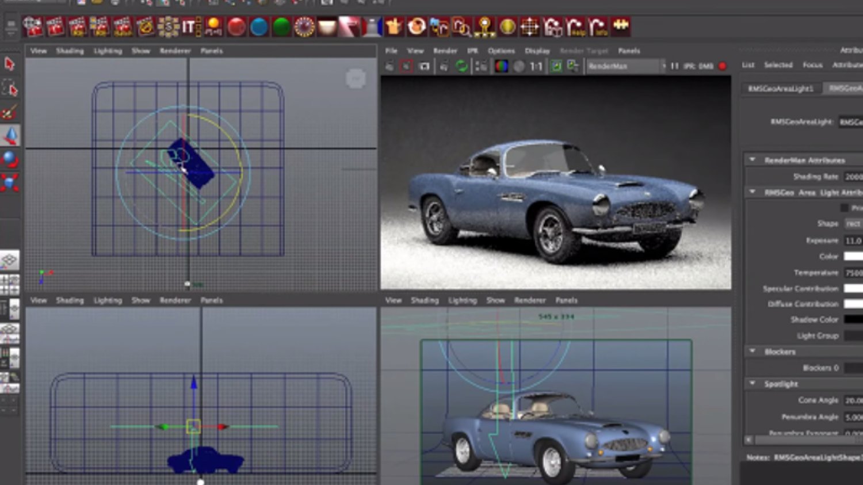Toggle the checkbox above the Shape field
863x485 pixels.
coord(845,208)
